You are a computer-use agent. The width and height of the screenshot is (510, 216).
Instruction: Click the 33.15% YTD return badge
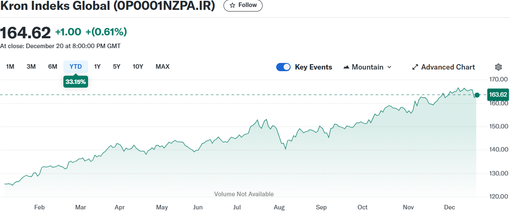[76, 82]
